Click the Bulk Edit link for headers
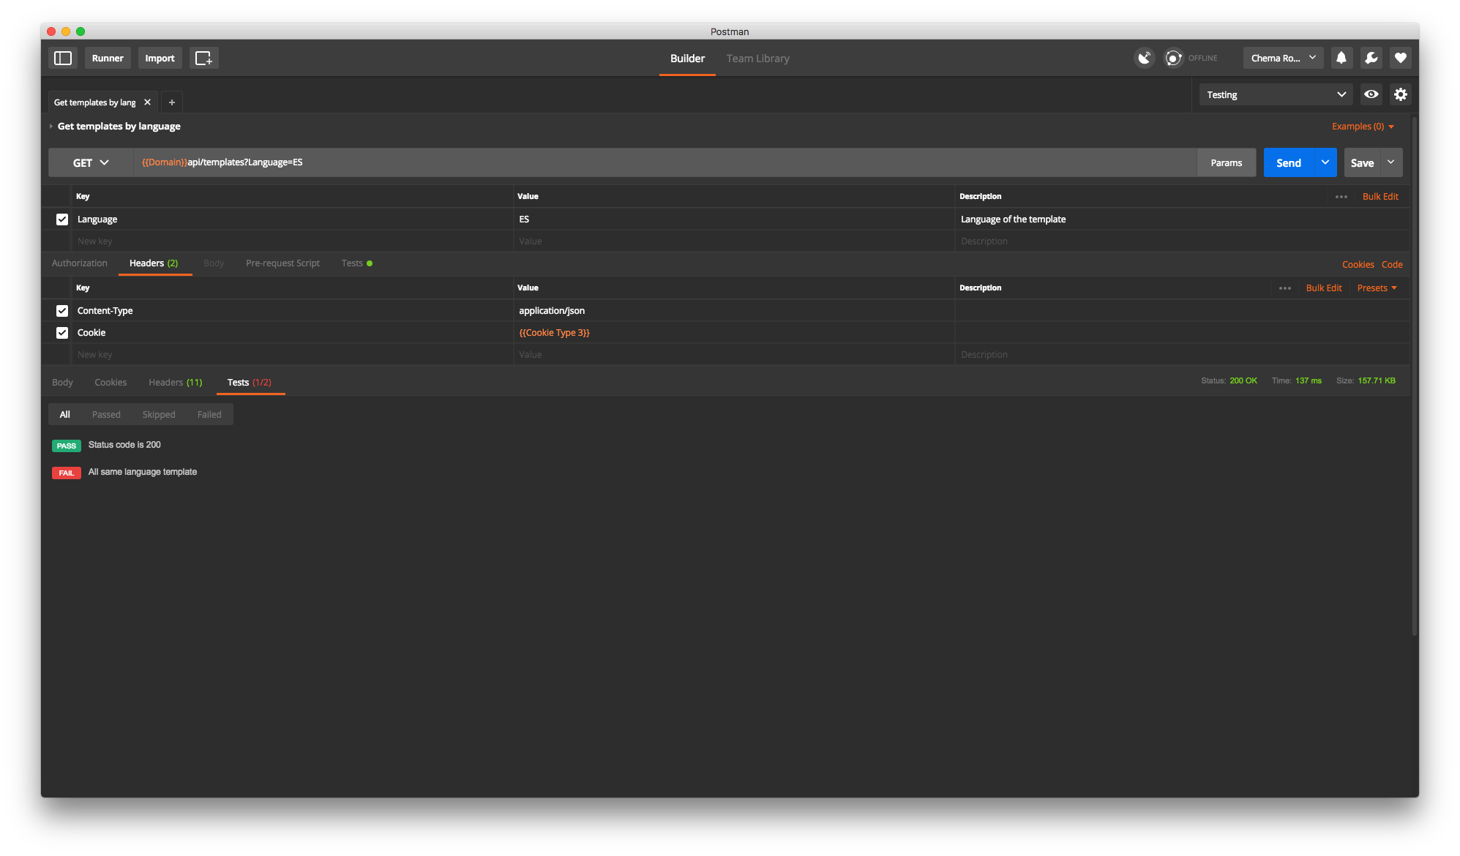The width and height of the screenshot is (1460, 856). point(1323,288)
